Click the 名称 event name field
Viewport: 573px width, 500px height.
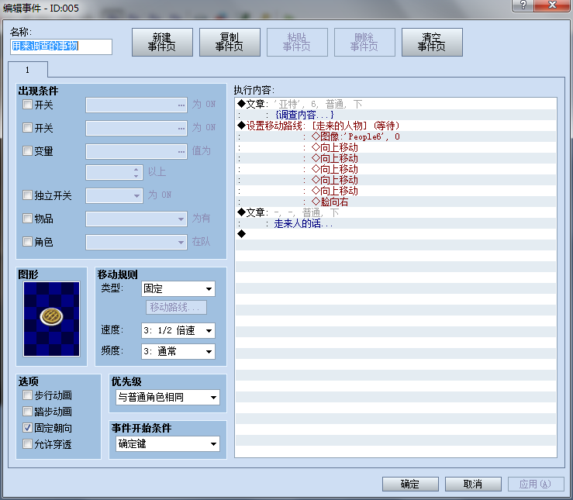pyautogui.click(x=61, y=47)
